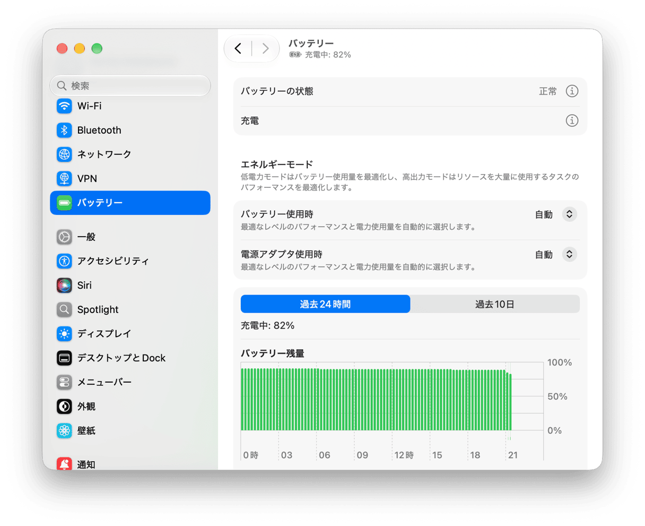
Task: Open アクセシビリティ settings label
Action: point(113,261)
